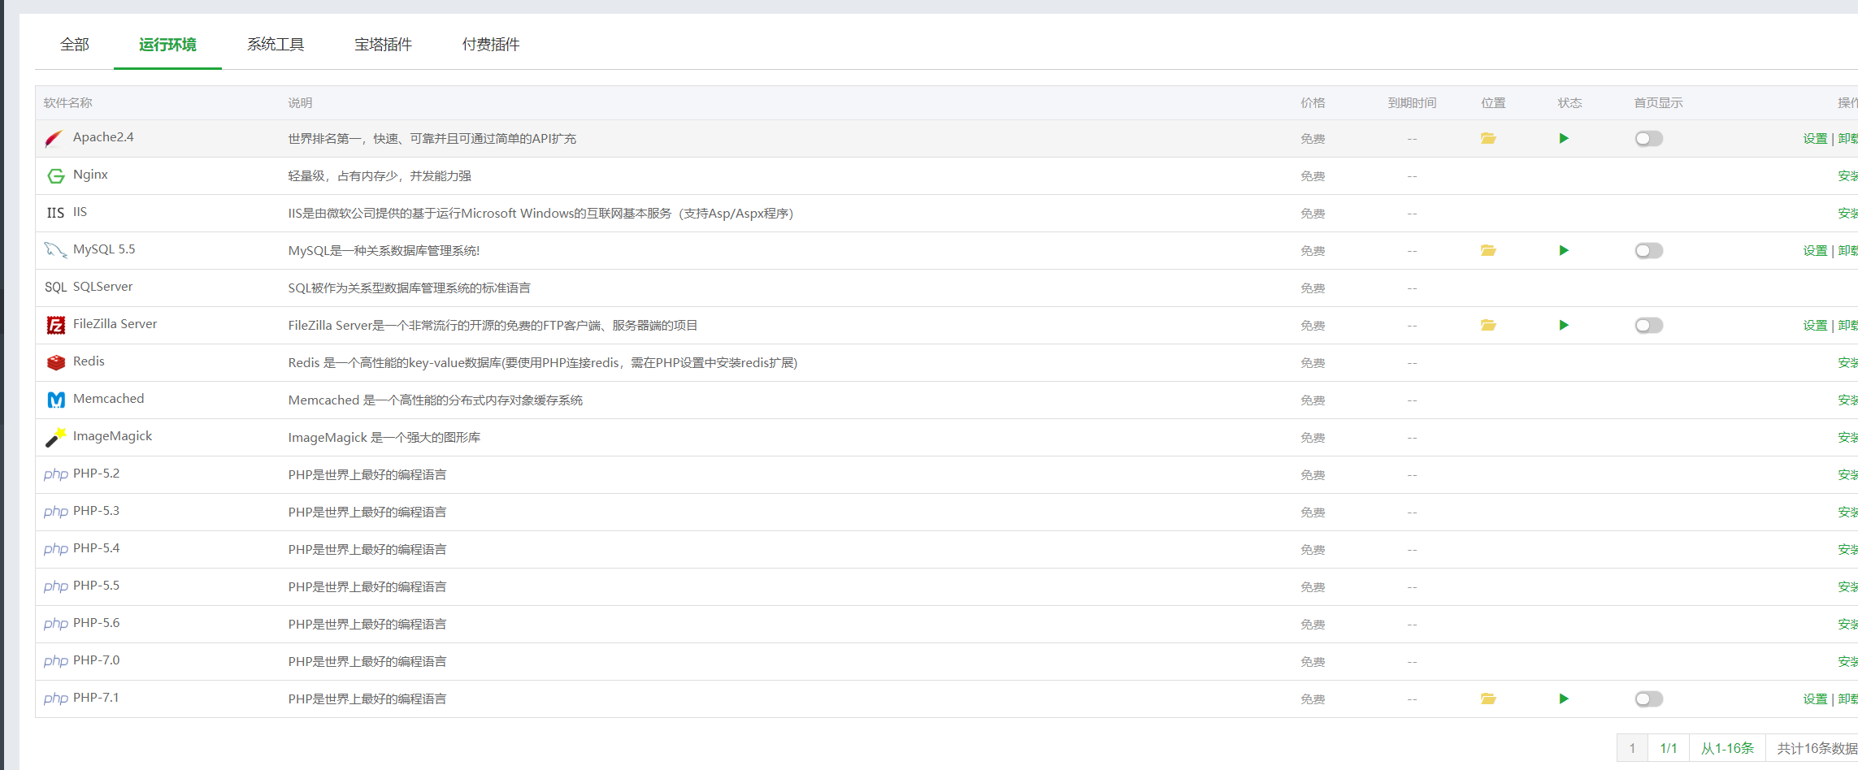This screenshot has height=770, width=1858.
Task: Click the 从1-16条 range indicator
Action: (x=1727, y=749)
